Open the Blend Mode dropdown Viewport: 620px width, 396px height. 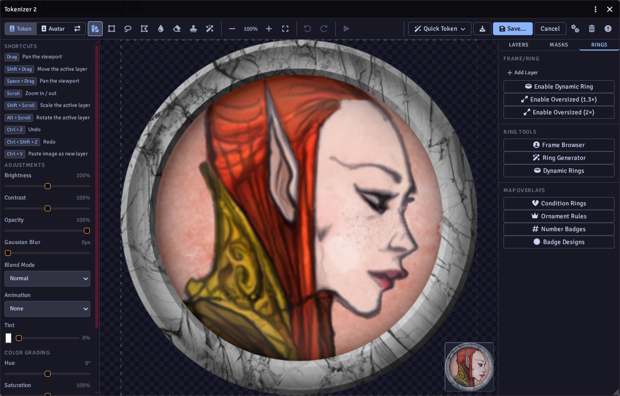pos(47,278)
